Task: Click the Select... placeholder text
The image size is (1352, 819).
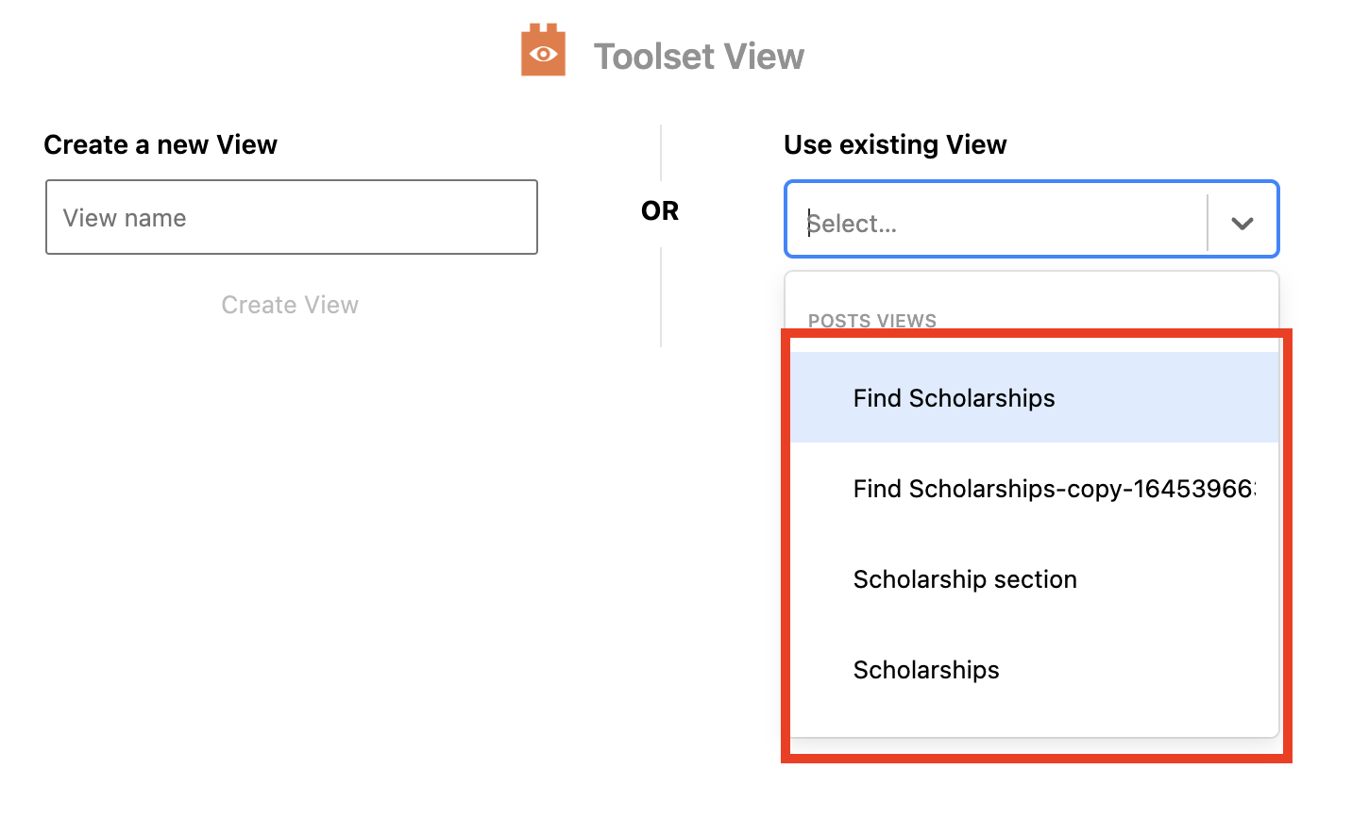Action: [852, 224]
